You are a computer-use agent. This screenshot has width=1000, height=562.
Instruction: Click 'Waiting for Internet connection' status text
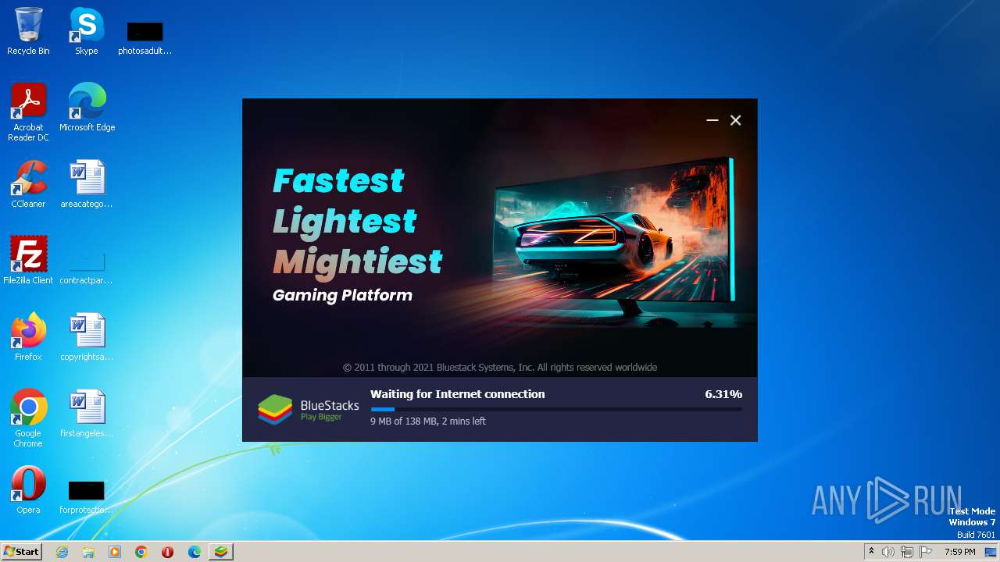click(458, 394)
